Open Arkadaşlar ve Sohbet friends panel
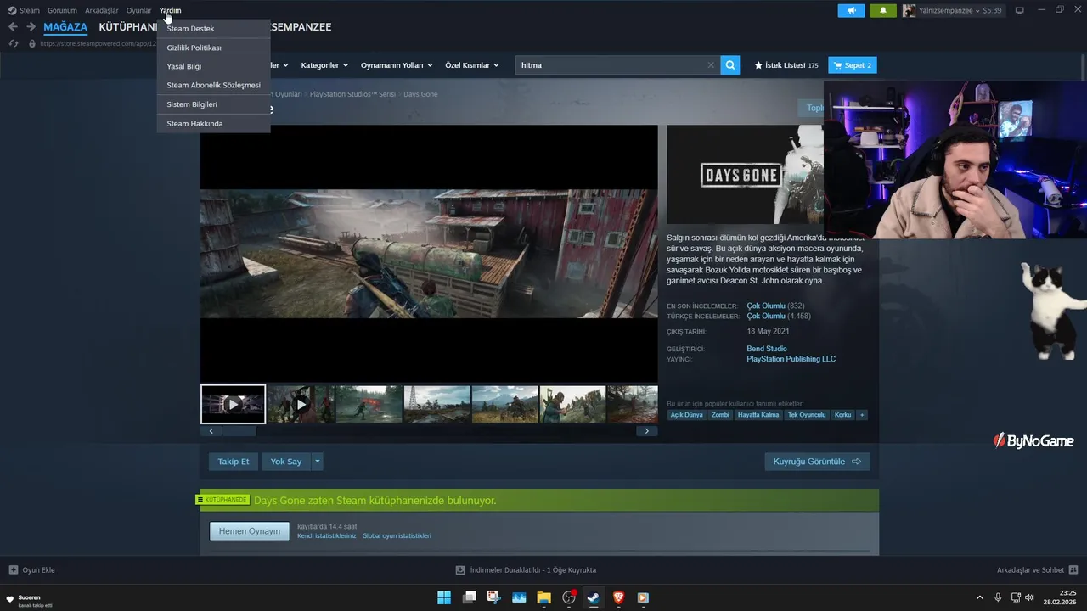This screenshot has height=611, width=1087. 1037,570
